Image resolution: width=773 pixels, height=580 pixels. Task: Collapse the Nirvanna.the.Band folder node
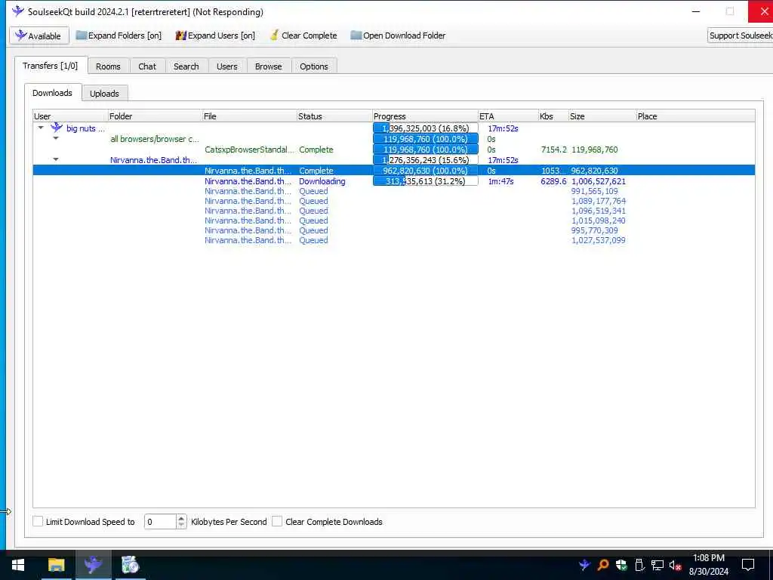click(x=56, y=159)
